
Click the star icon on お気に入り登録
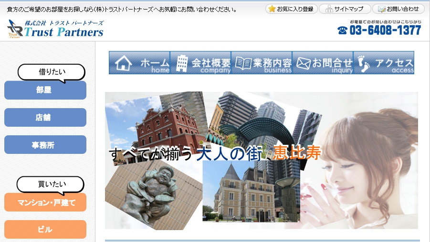tap(272, 9)
